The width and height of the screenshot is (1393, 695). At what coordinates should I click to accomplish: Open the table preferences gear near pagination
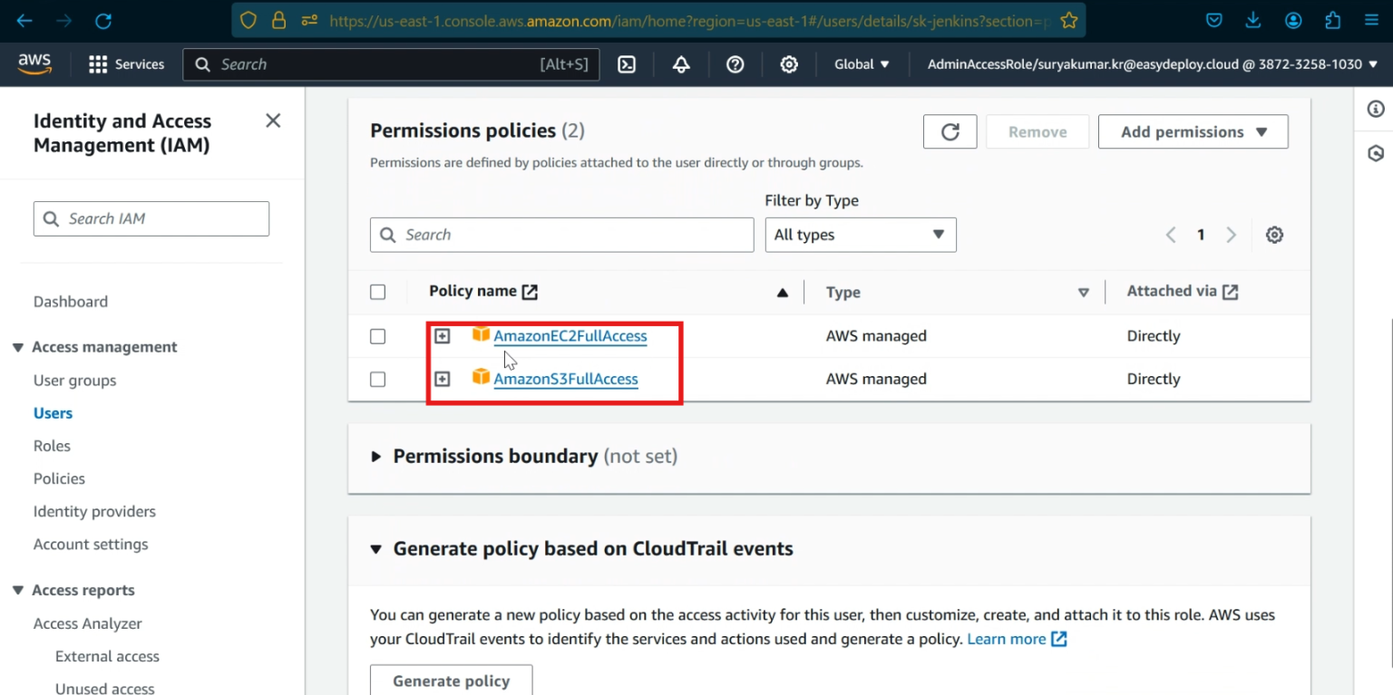[x=1274, y=234]
